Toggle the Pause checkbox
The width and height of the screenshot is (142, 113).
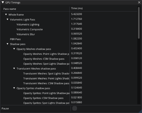75,108
